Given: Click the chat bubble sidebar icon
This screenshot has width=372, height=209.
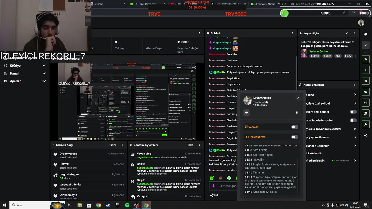Looking at the screenshot, I should 366,92.
